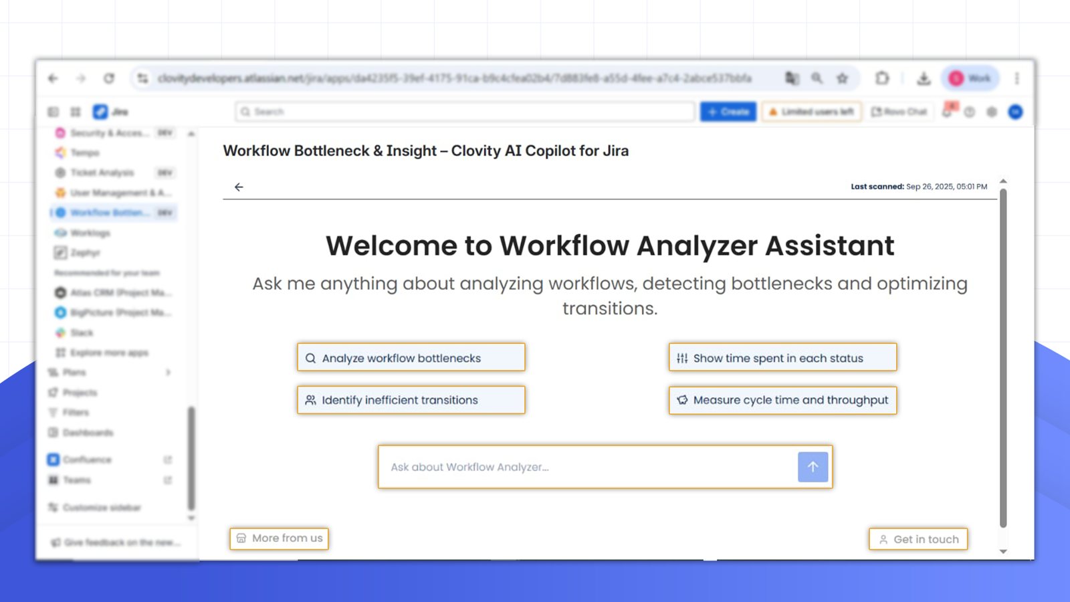Viewport: 1070px width, 602px height.
Task: Open Confluence external link icon in sidebar
Action: tap(168, 460)
